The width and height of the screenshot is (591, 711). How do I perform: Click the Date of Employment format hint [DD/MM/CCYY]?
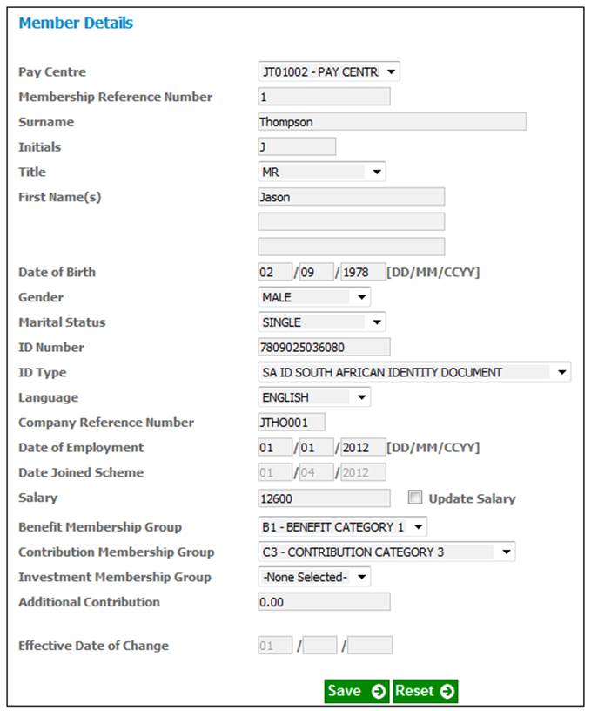click(433, 447)
